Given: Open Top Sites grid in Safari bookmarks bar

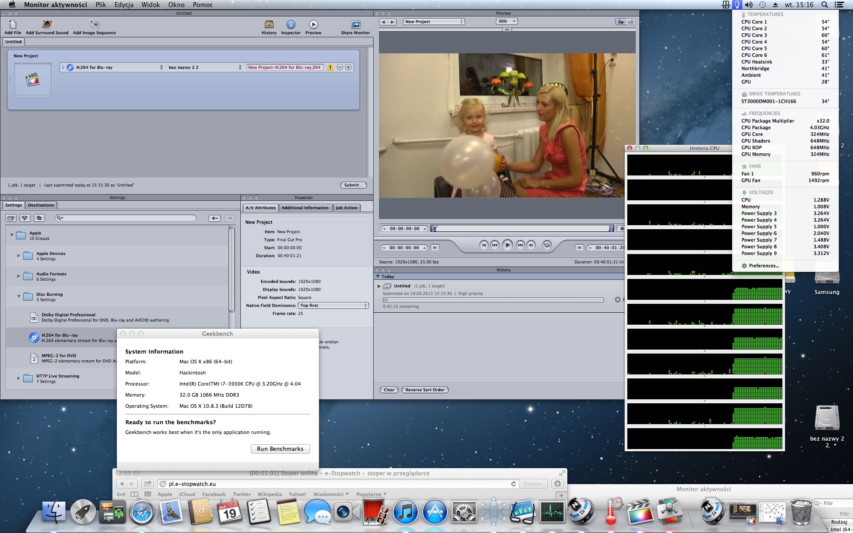Looking at the screenshot, I should pos(147,494).
